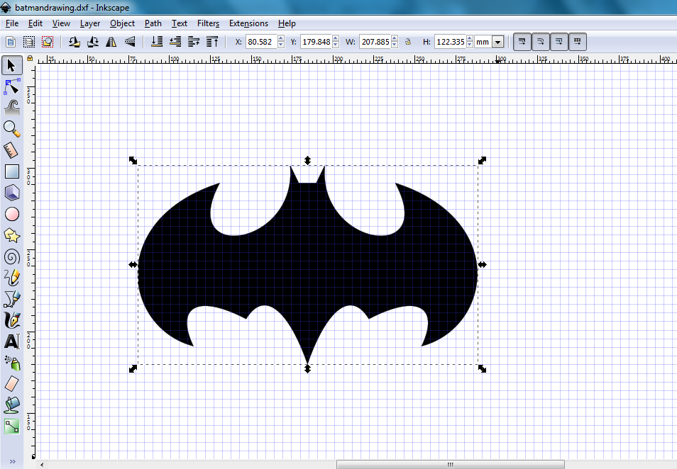Image resolution: width=677 pixels, height=469 pixels.
Task: Toggle move patterns with objects button
Action: tap(578, 42)
